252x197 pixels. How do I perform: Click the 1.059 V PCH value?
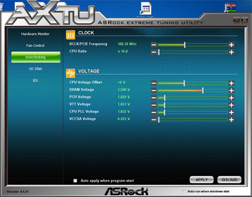coord(124,97)
